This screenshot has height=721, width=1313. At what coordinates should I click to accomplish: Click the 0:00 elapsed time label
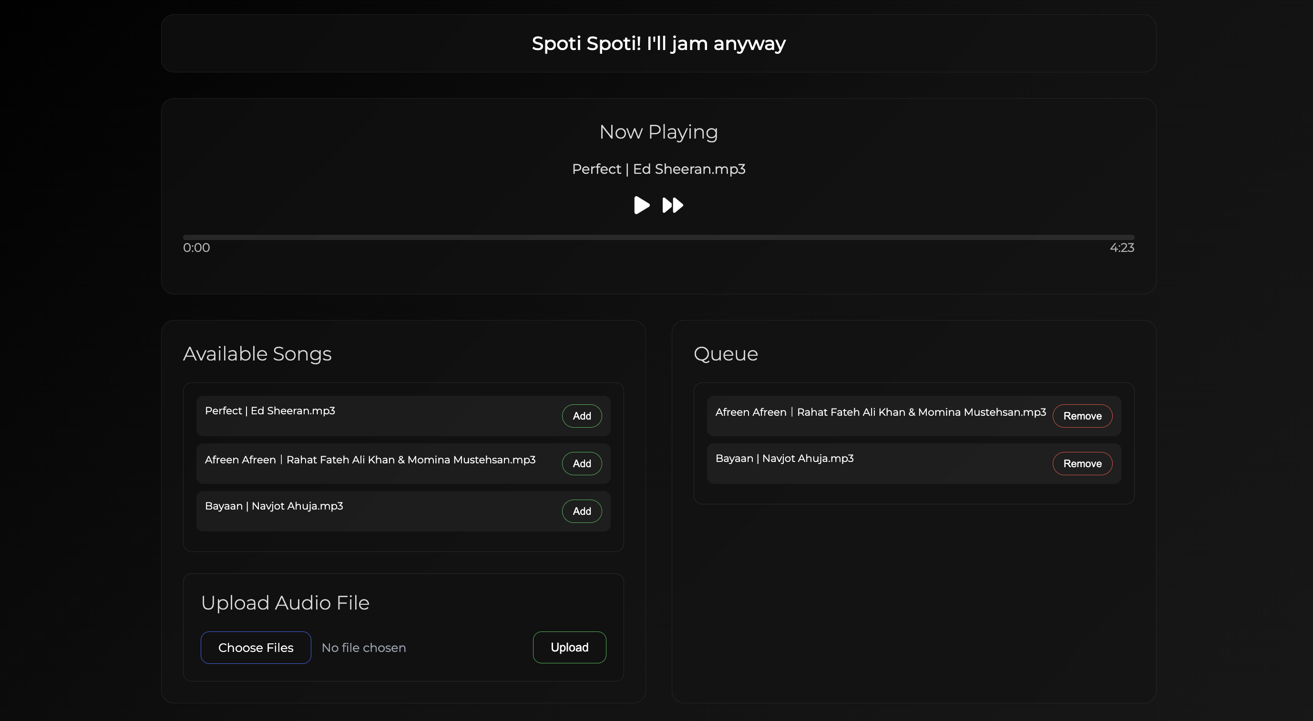pos(196,248)
